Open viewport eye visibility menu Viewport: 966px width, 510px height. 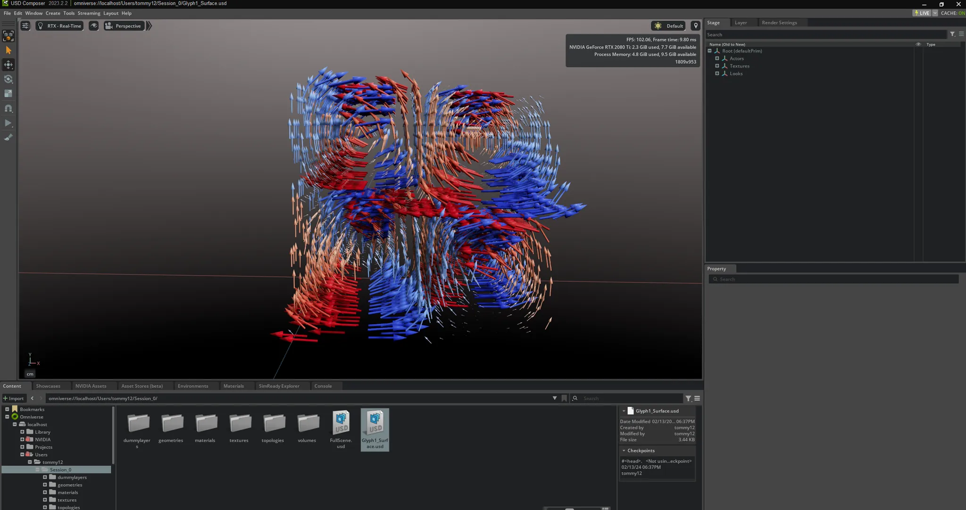point(94,26)
